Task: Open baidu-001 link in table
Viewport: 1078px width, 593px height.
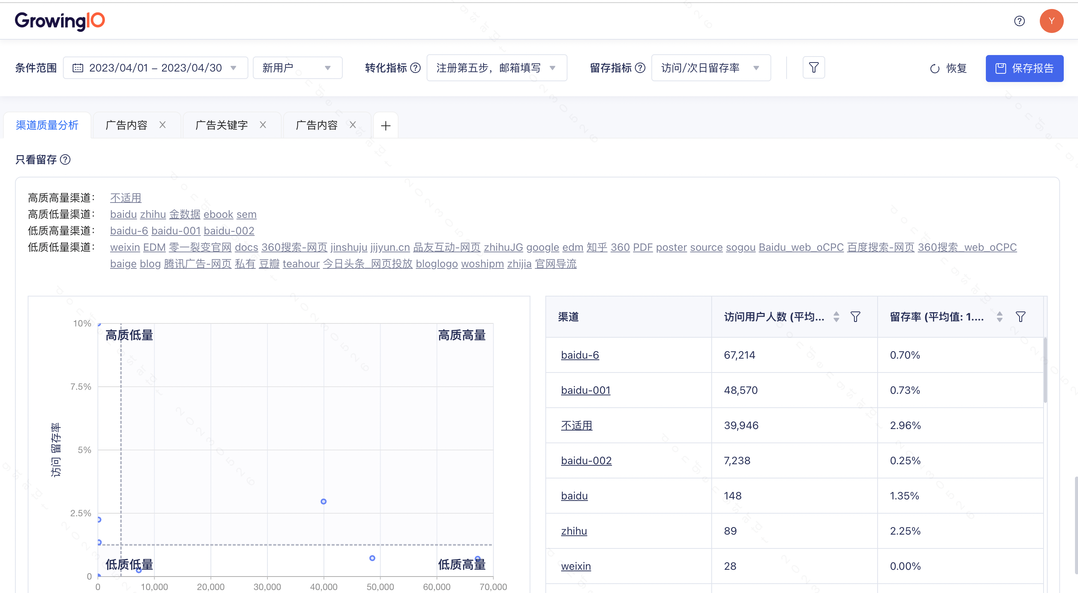Action: point(585,390)
